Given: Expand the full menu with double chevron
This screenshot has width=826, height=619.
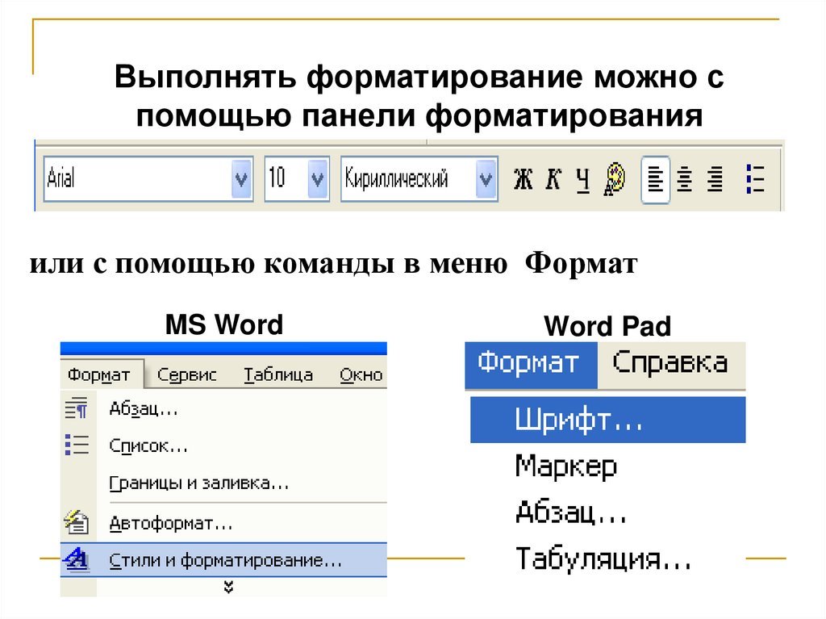Looking at the screenshot, I should [x=228, y=587].
